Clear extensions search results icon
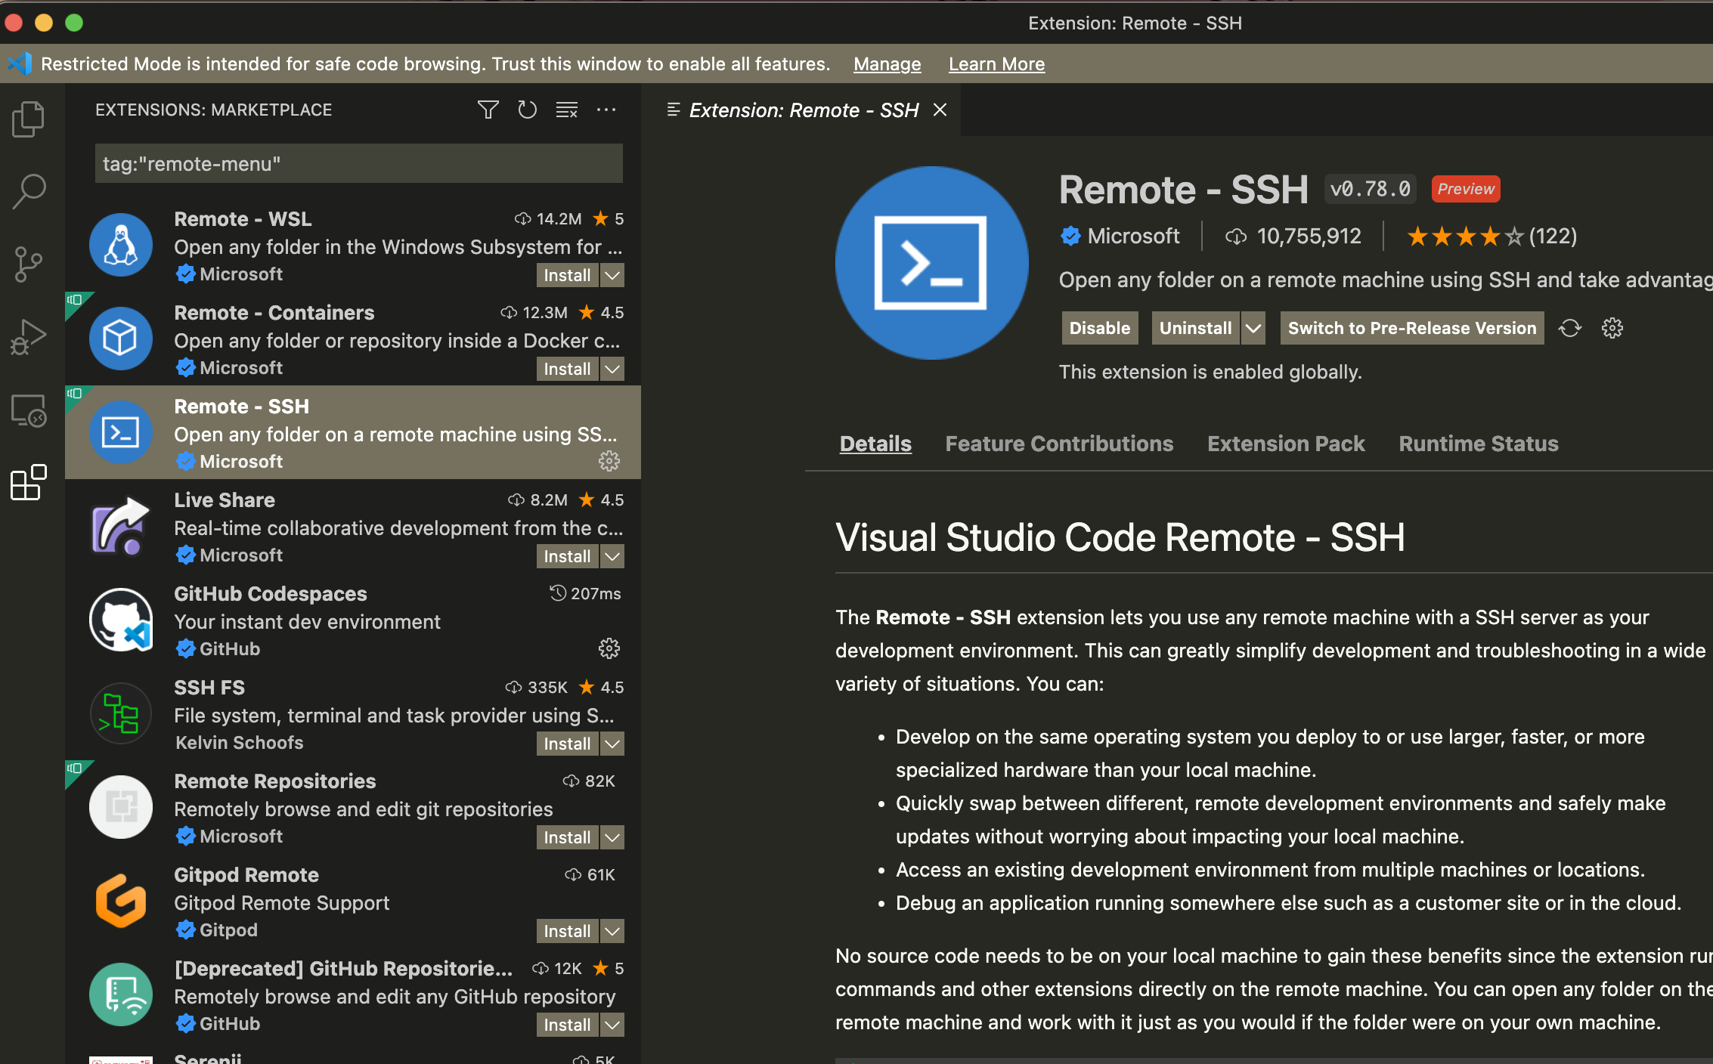The height and width of the screenshot is (1064, 1713). point(567,110)
